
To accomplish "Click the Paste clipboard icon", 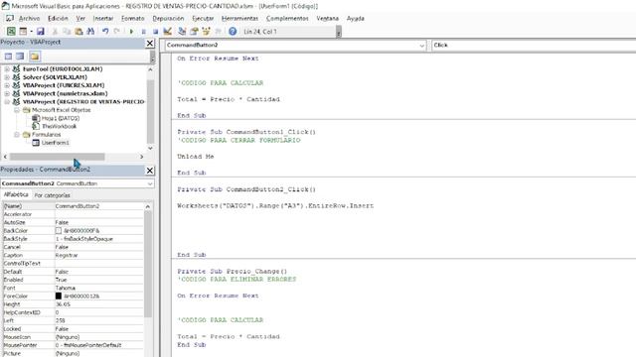I will pos(79,31).
